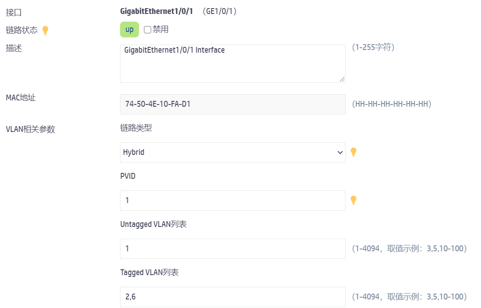
Task: Click the (HH-HH-HH-HH-HH-HH) format hint
Action: (x=392, y=104)
